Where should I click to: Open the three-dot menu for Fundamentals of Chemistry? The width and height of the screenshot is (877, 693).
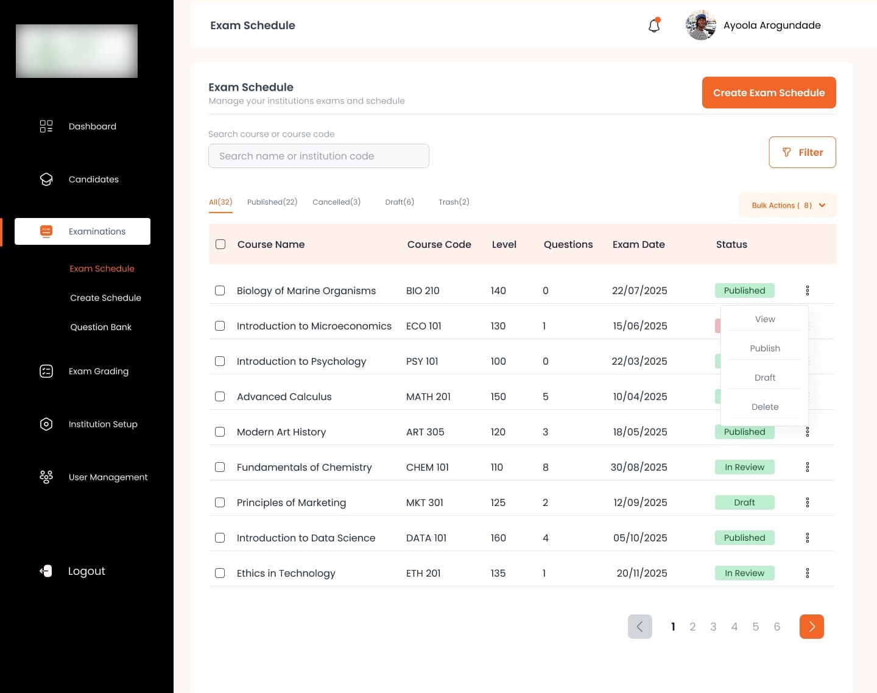[808, 467]
